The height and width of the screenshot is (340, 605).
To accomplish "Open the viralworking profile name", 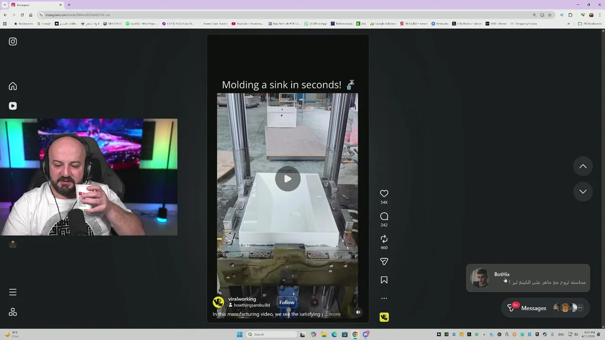I will (x=242, y=299).
